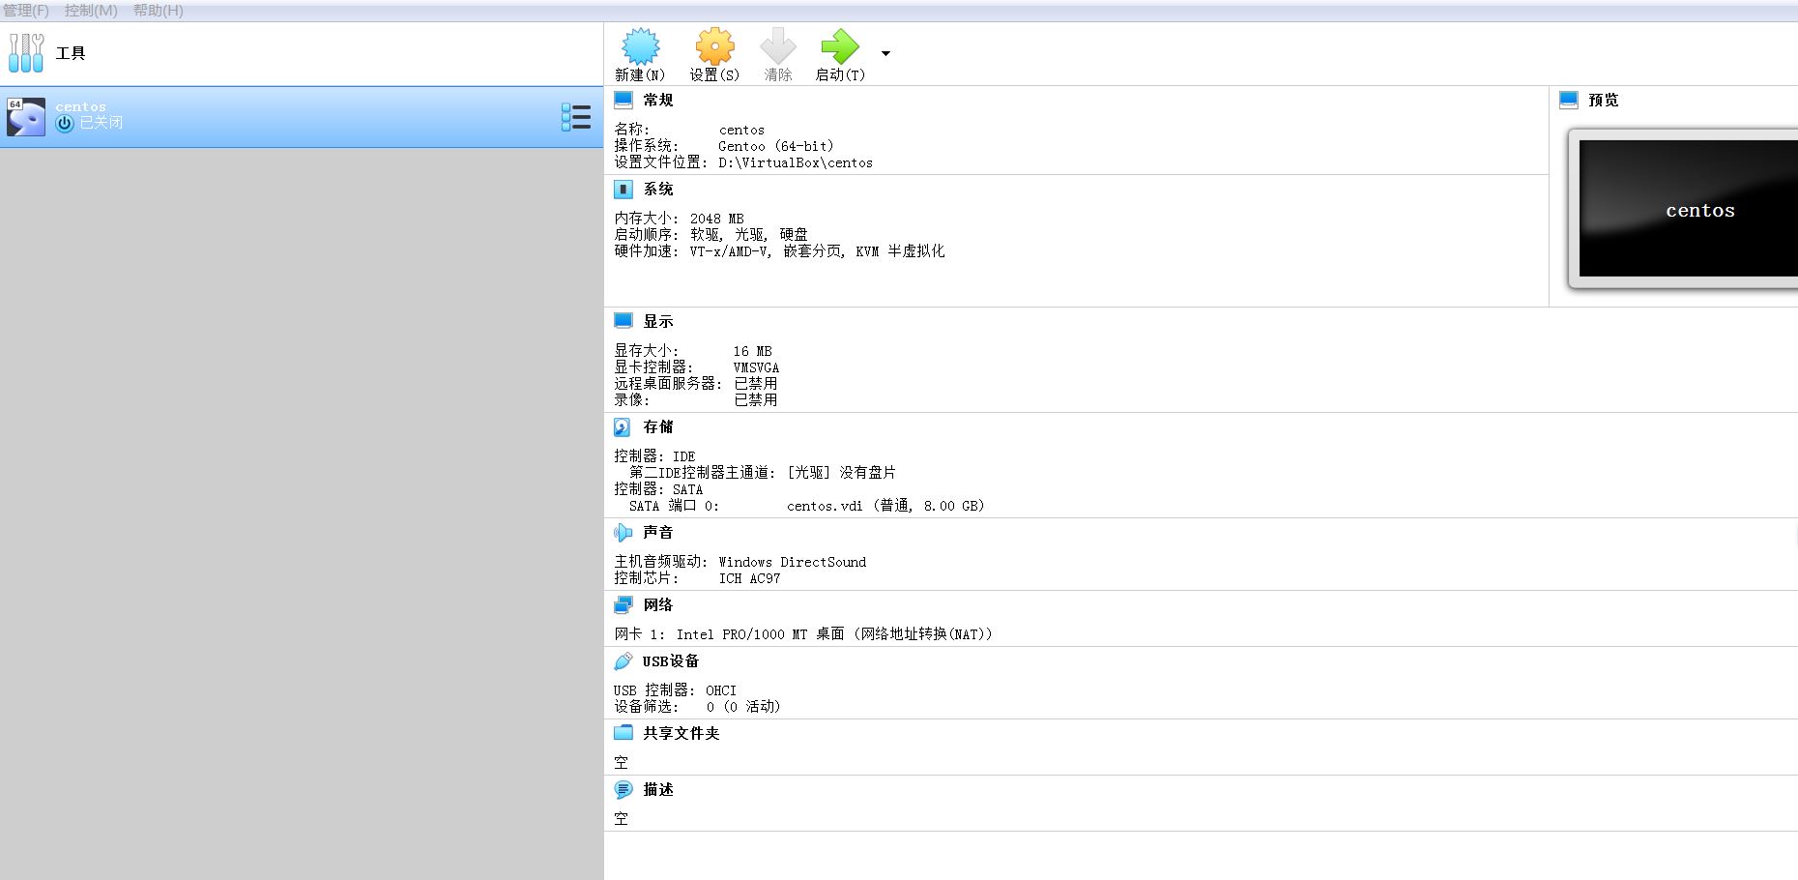Start the VM with 启动(T) arrow
1798x880 pixels.
tap(839, 46)
